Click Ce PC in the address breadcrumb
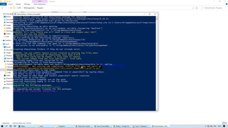228x128 pixels. click(x=19, y=8)
